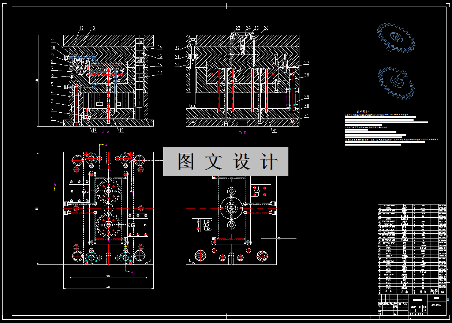452x323 pixels.
Task: Click leader number 25 in section B-B
Action: [256, 28]
